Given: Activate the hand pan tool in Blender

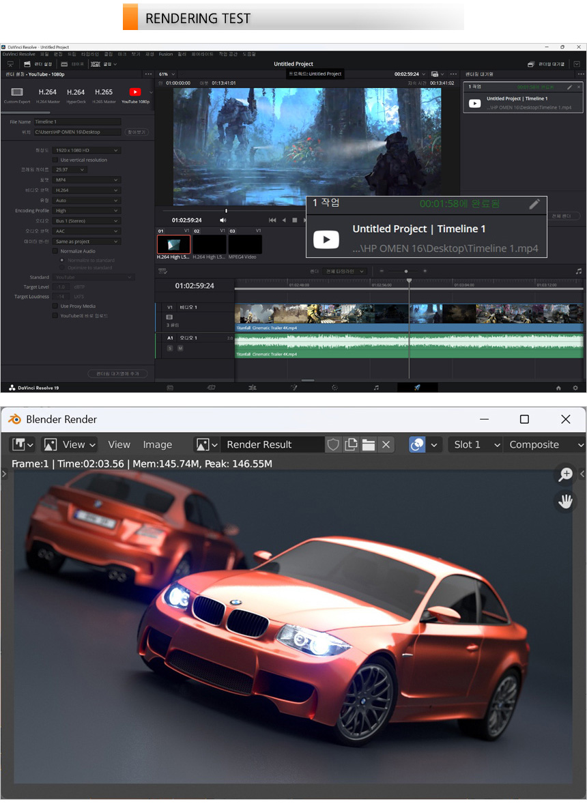Looking at the screenshot, I should coord(565,502).
